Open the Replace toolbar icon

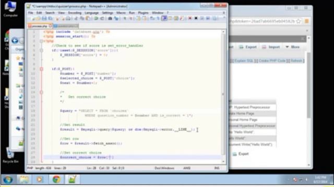[116, 19]
